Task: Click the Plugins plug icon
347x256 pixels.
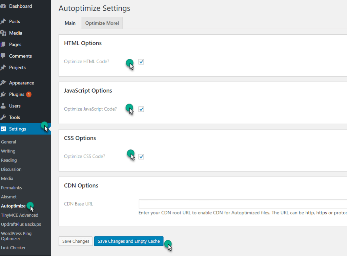Action: pyautogui.click(x=3, y=94)
